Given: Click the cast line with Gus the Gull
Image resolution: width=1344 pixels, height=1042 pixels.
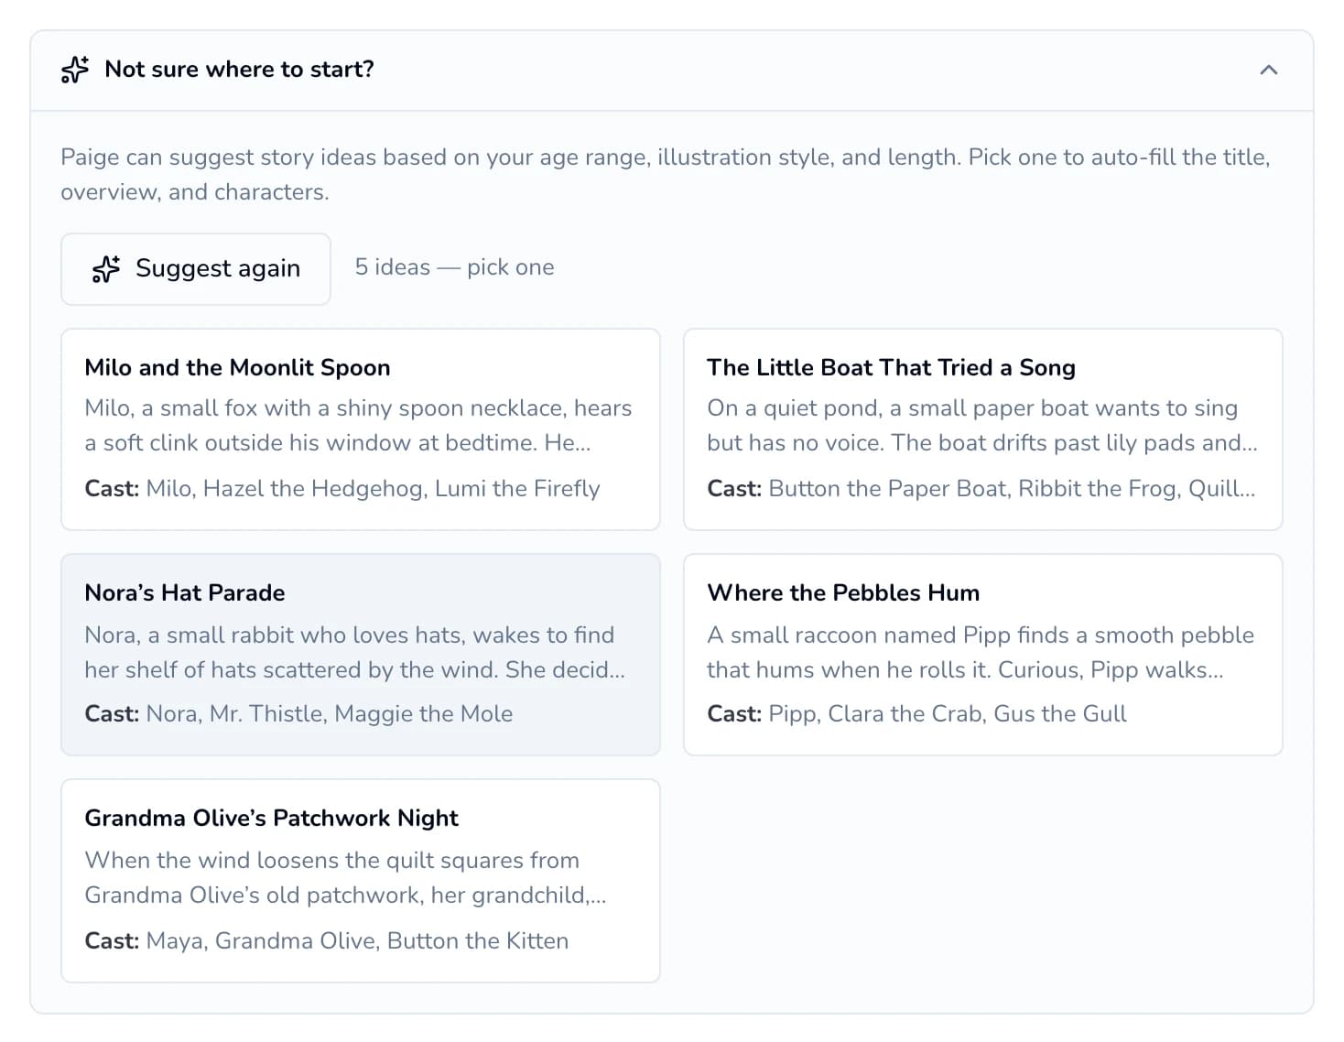Looking at the screenshot, I should 916,714.
